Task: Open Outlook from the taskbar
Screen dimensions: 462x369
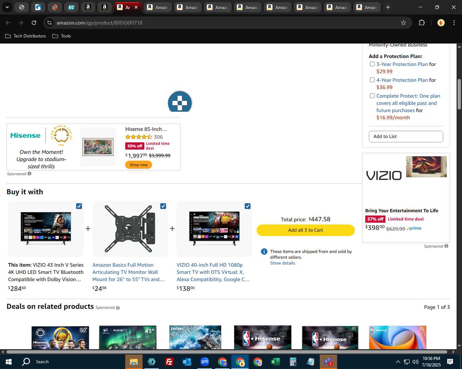Action: point(187,362)
